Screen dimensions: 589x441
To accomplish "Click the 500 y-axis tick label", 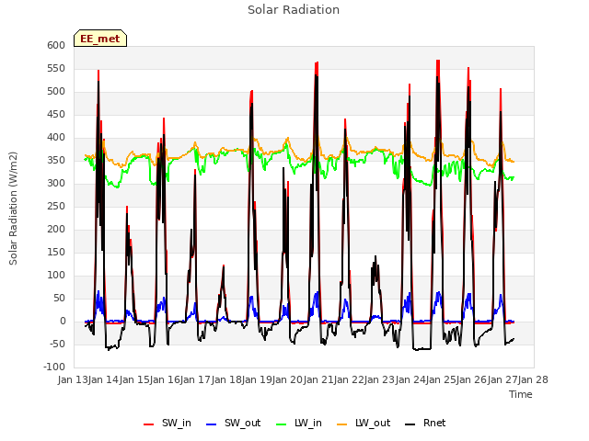I will click(56, 92).
